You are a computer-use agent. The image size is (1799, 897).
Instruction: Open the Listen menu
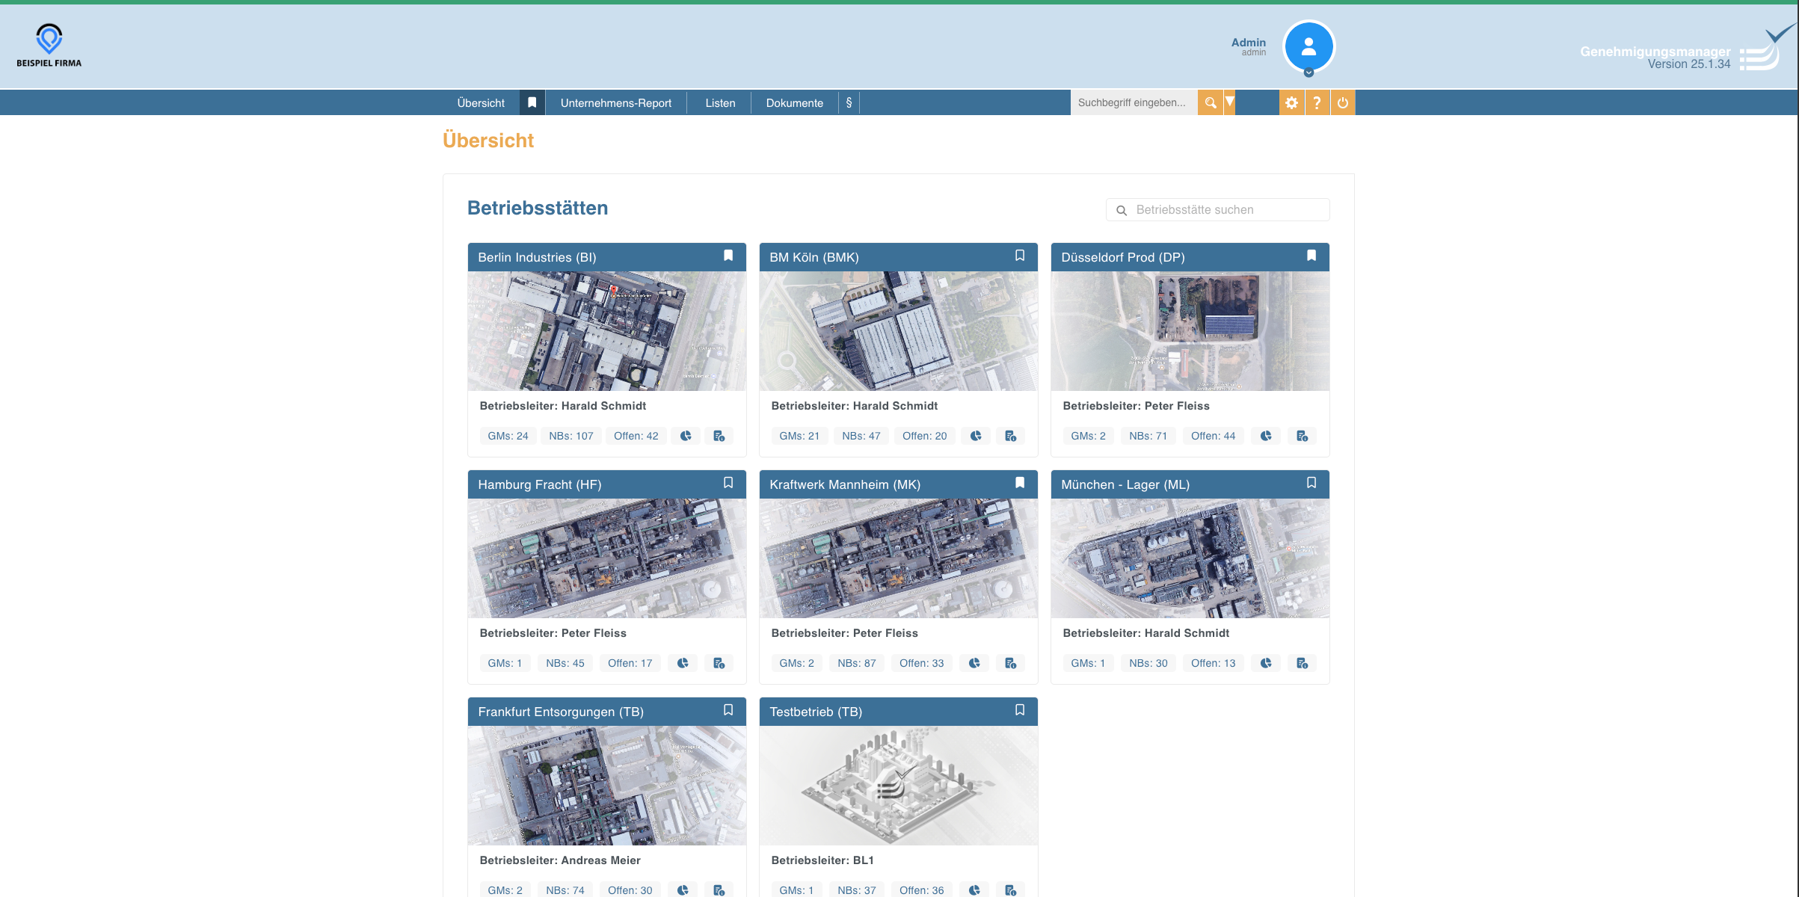pyautogui.click(x=720, y=102)
